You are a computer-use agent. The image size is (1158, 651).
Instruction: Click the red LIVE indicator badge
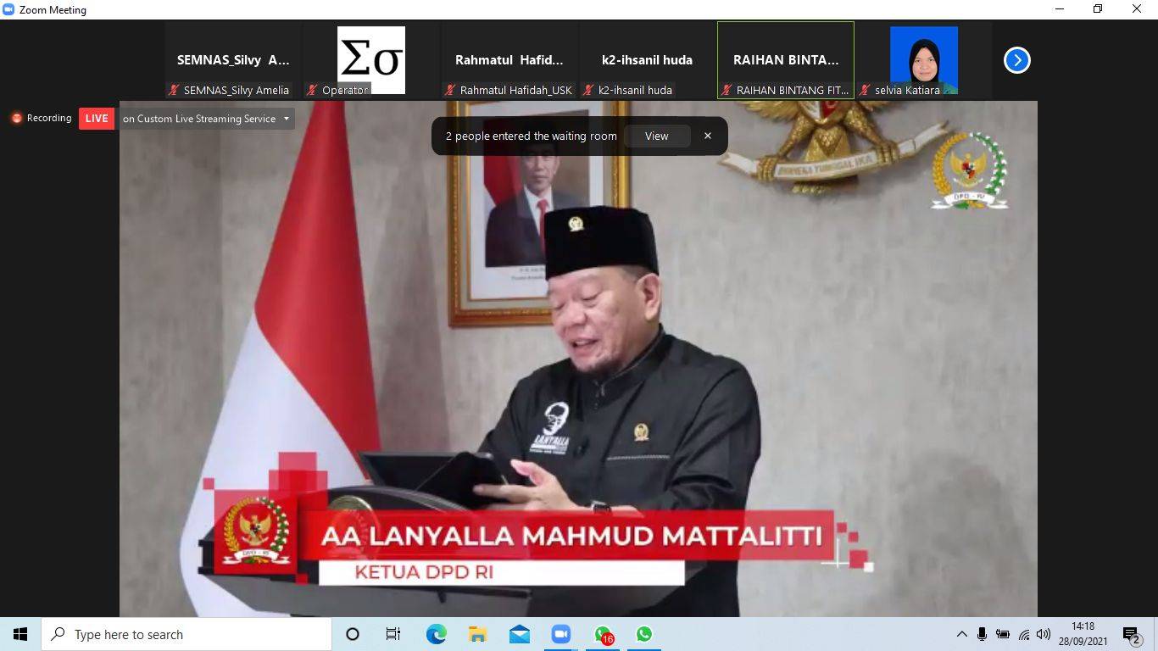[97, 119]
